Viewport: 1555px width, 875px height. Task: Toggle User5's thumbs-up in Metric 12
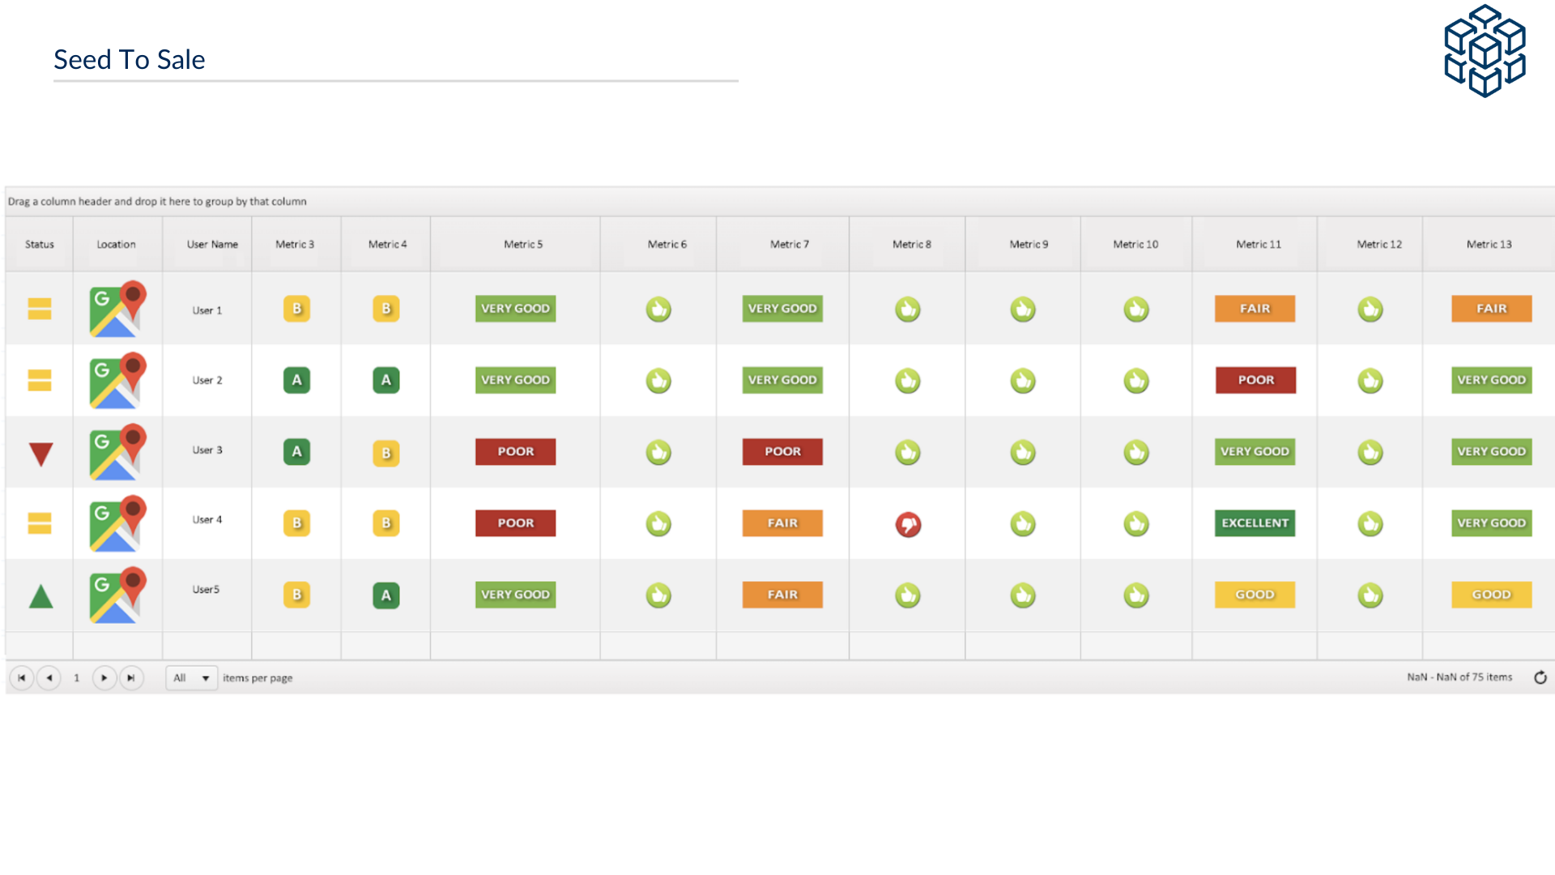pos(1370,594)
